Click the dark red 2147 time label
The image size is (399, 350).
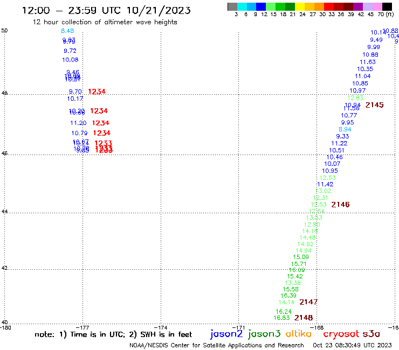coord(308,302)
